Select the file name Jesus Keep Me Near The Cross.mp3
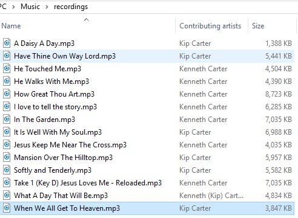Image resolution: width=298 pixels, height=218 pixels. (70, 145)
